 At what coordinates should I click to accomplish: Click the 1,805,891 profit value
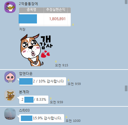[x=58, y=19]
